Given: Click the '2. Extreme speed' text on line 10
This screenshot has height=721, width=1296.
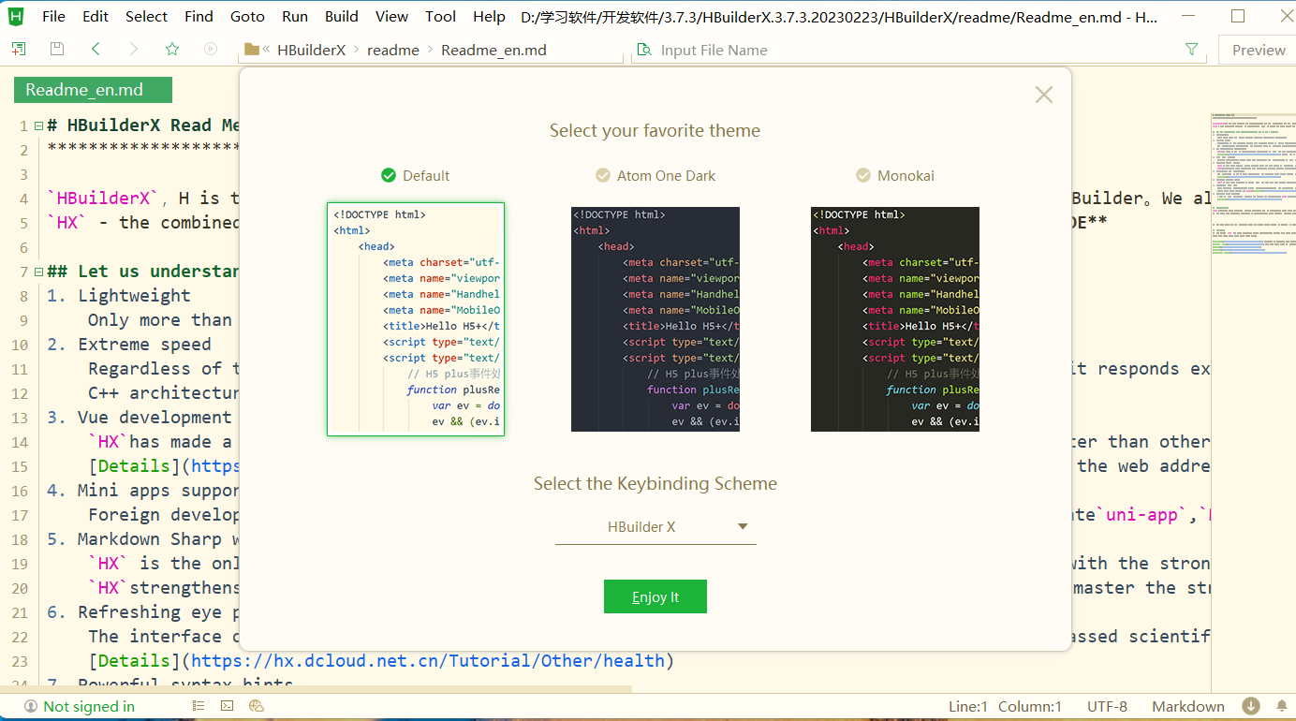Looking at the screenshot, I should click(129, 345).
